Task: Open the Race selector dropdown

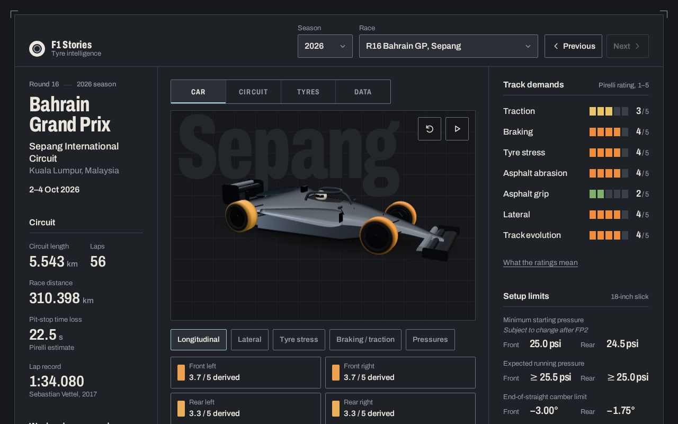Action: 449,46
